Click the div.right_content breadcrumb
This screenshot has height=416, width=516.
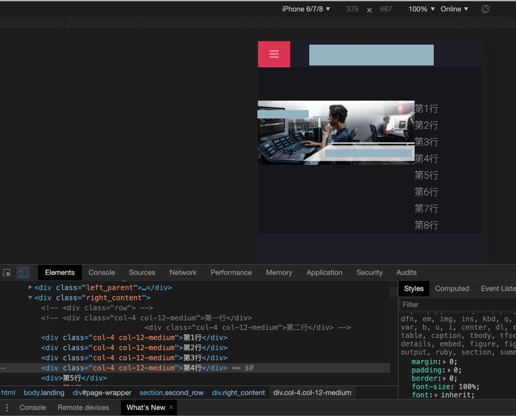pyautogui.click(x=238, y=393)
